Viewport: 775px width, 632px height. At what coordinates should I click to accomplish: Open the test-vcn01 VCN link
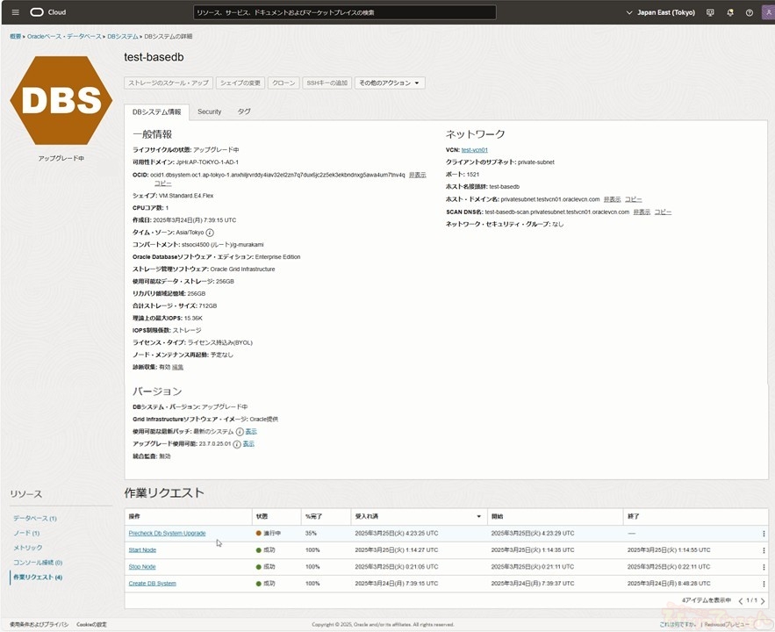click(x=475, y=150)
